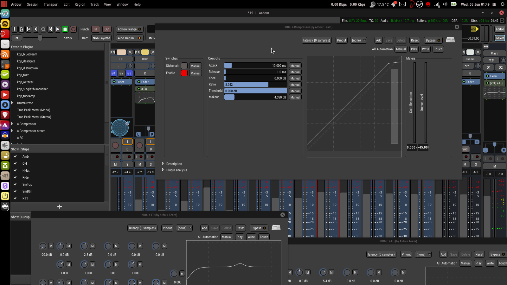The image size is (507, 285).
Task: Expand a-Compressor stereo tree item
Action: coord(12,131)
